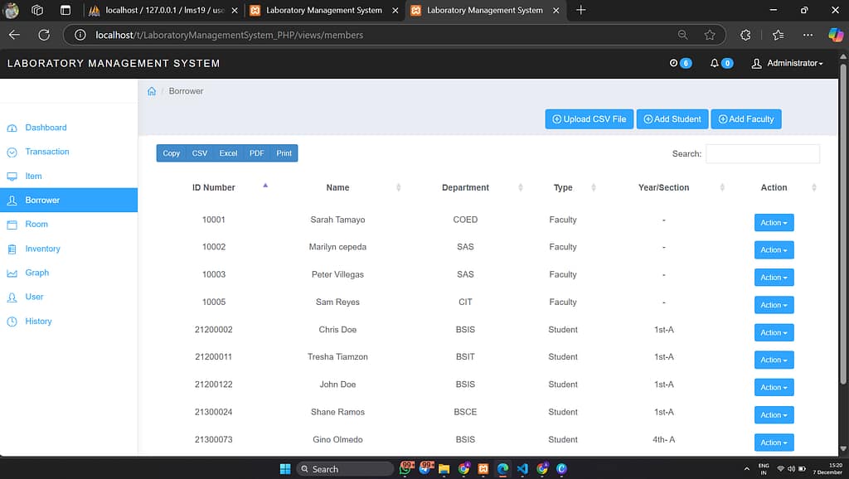
Task: Sort table by Name column
Action: (x=337, y=188)
